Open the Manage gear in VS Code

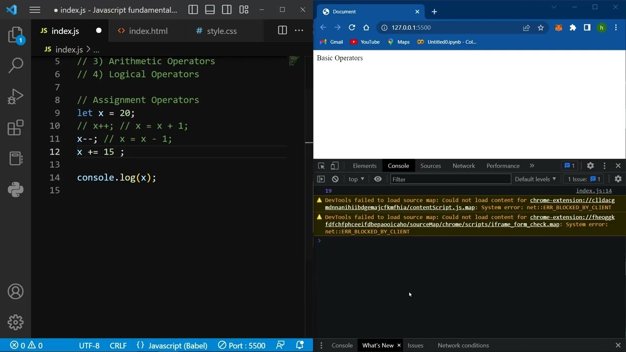pyautogui.click(x=16, y=323)
